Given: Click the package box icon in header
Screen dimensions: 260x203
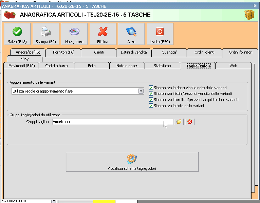Looking at the screenshot, I should 249,15.
